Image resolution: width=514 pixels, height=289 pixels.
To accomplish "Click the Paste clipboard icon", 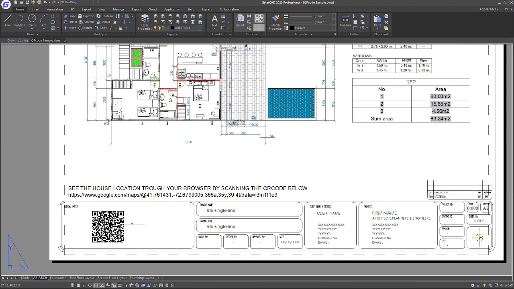I will coord(377,21).
